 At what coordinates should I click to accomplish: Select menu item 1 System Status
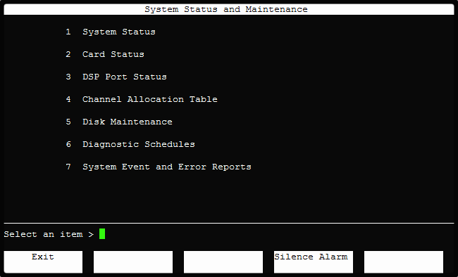(x=111, y=32)
